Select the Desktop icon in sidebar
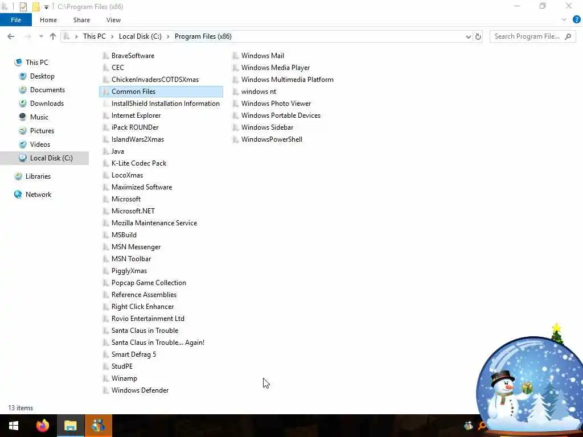The width and height of the screenshot is (583, 437). point(23,76)
